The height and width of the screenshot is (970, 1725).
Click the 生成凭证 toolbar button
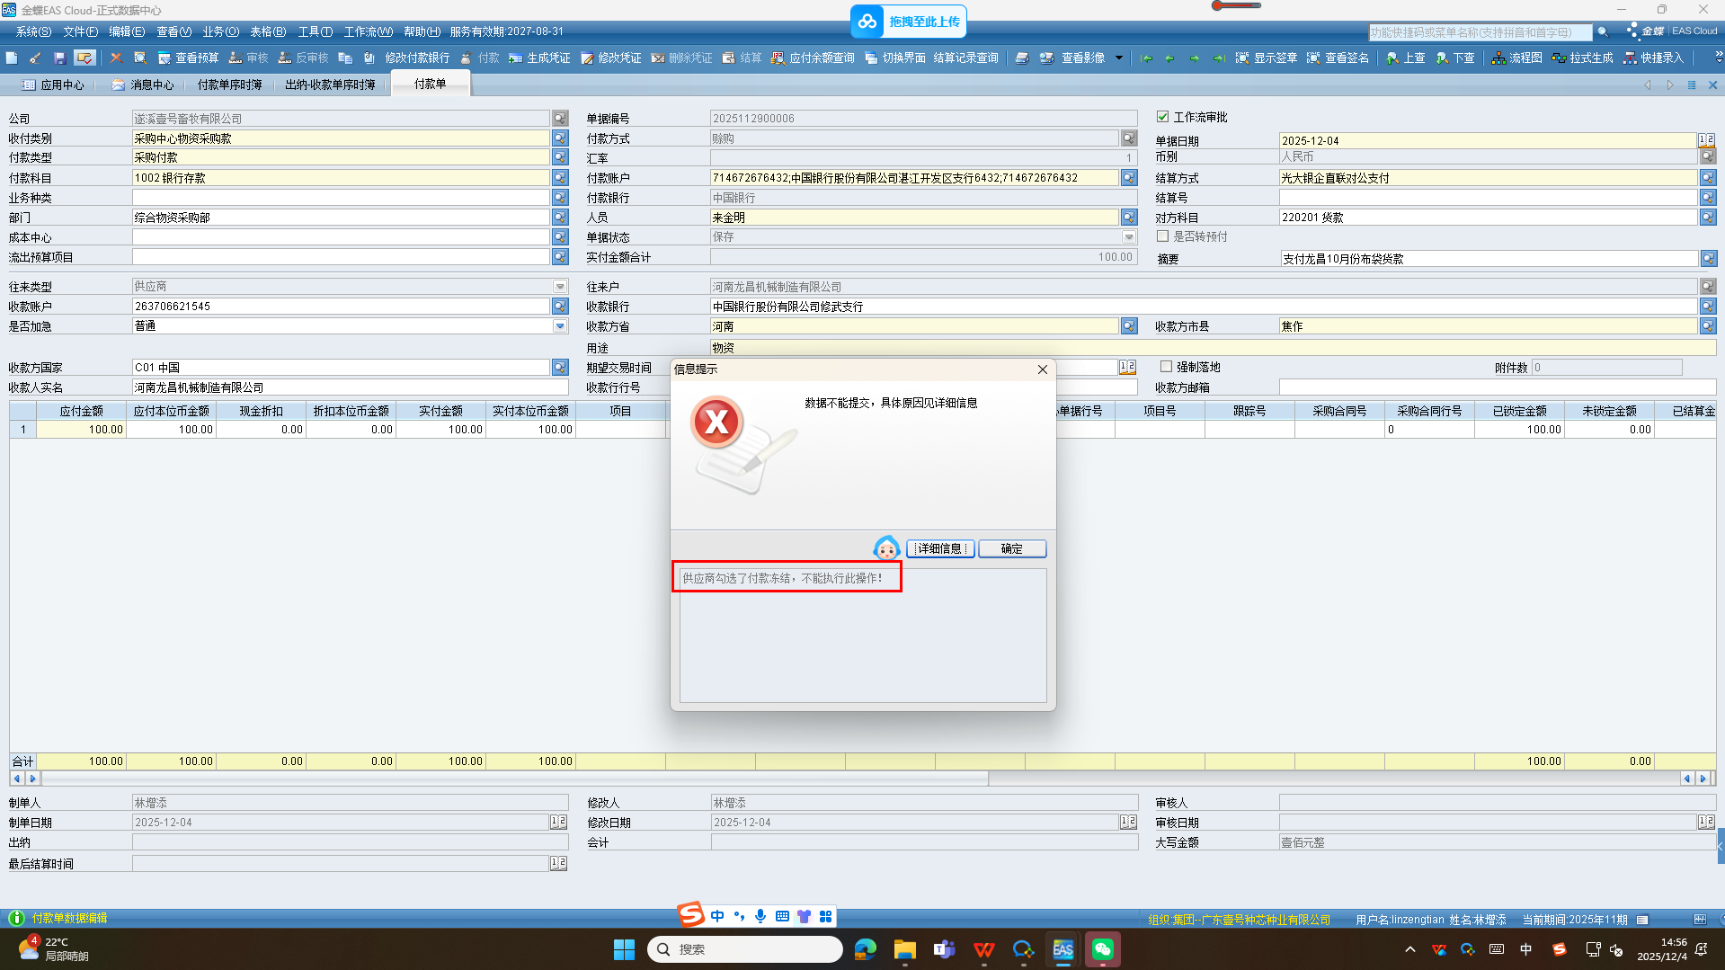pos(539,58)
